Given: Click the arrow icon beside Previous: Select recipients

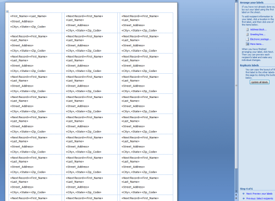Looking at the screenshot, I should click(x=243, y=198).
